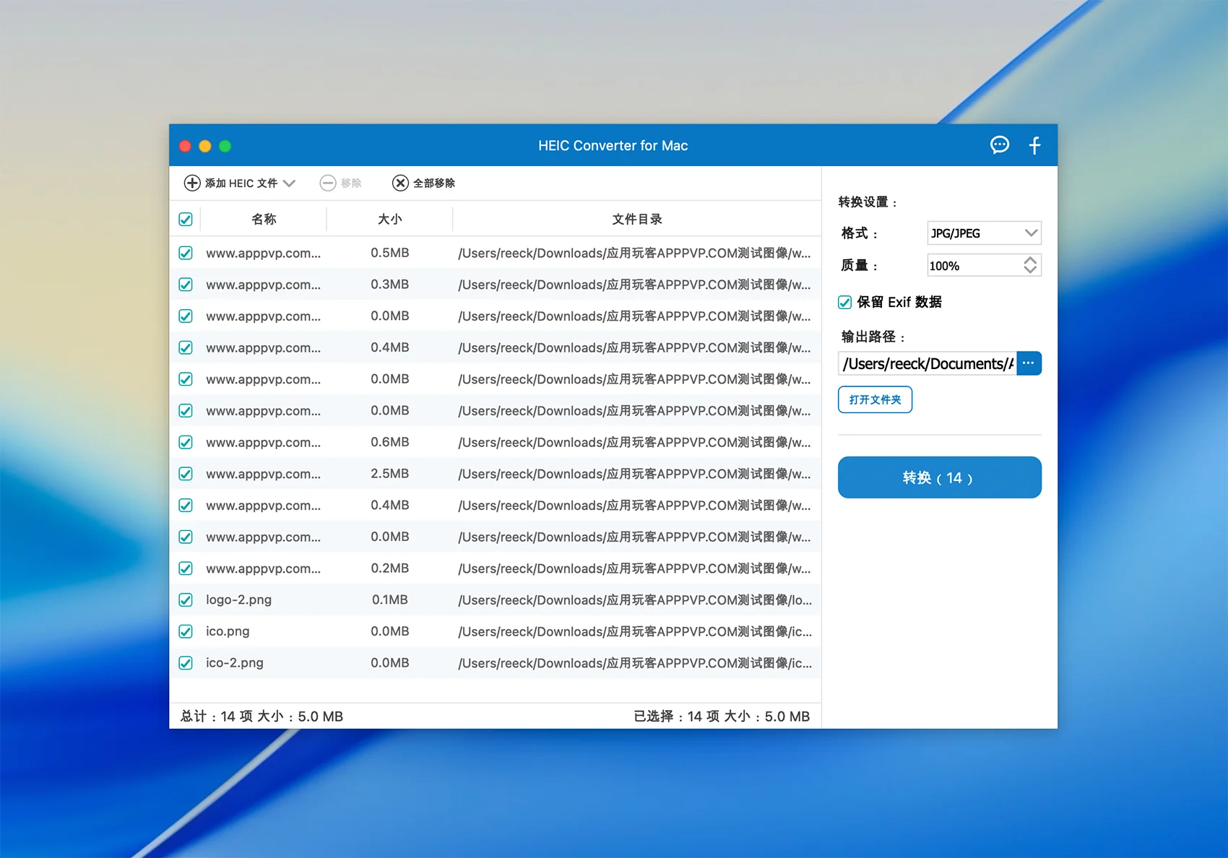Expand the Add HEIC file dropdown arrow

point(290,183)
